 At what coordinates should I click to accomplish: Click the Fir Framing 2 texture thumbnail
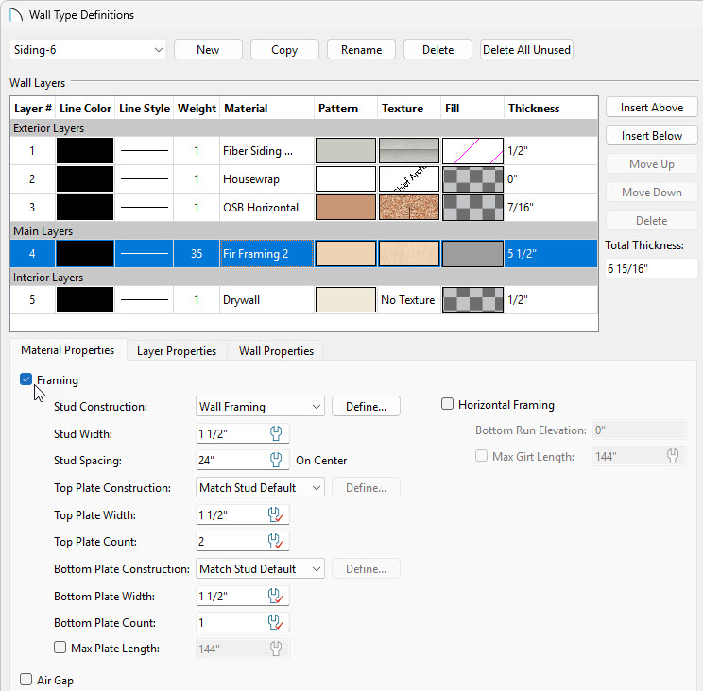click(409, 254)
